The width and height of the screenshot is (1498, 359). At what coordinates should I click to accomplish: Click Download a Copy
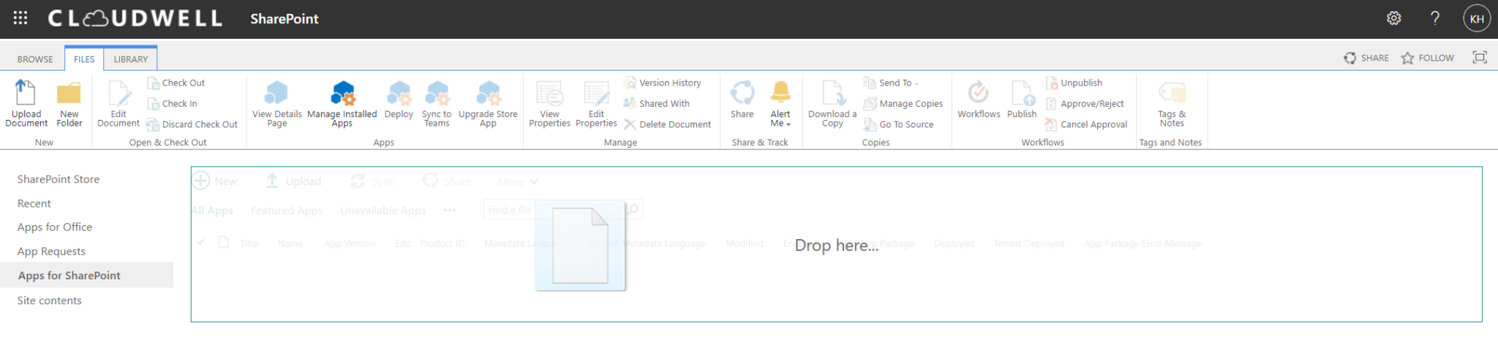pos(832,104)
